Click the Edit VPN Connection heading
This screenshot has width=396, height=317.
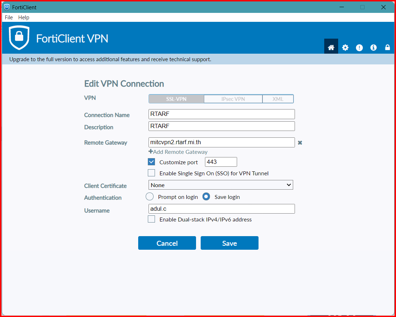click(x=124, y=84)
